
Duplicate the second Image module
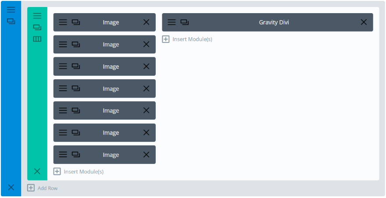tap(76, 44)
